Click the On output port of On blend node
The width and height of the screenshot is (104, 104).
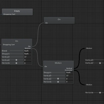31,47
